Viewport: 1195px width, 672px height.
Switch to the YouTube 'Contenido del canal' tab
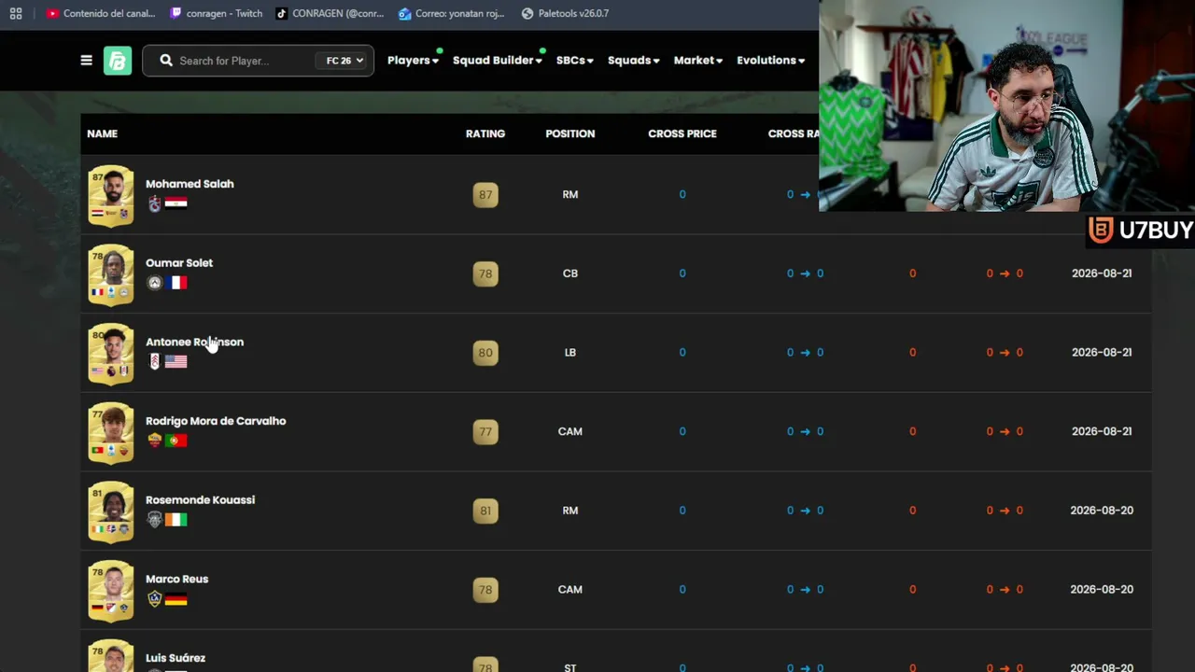(101, 14)
